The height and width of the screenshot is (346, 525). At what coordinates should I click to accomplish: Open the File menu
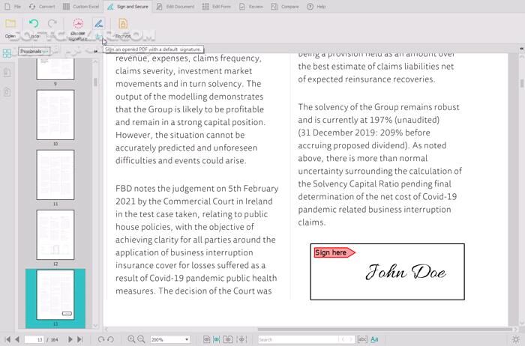13,6
